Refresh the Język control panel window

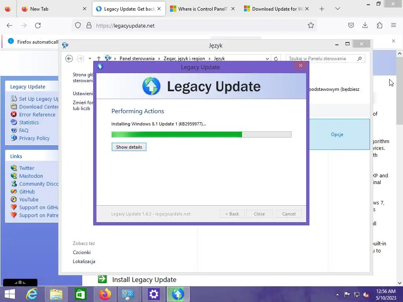276,59
